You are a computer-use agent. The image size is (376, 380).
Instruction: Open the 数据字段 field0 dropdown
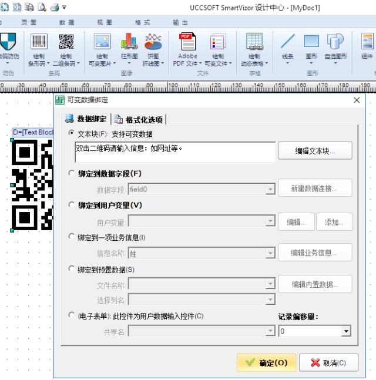(270, 189)
